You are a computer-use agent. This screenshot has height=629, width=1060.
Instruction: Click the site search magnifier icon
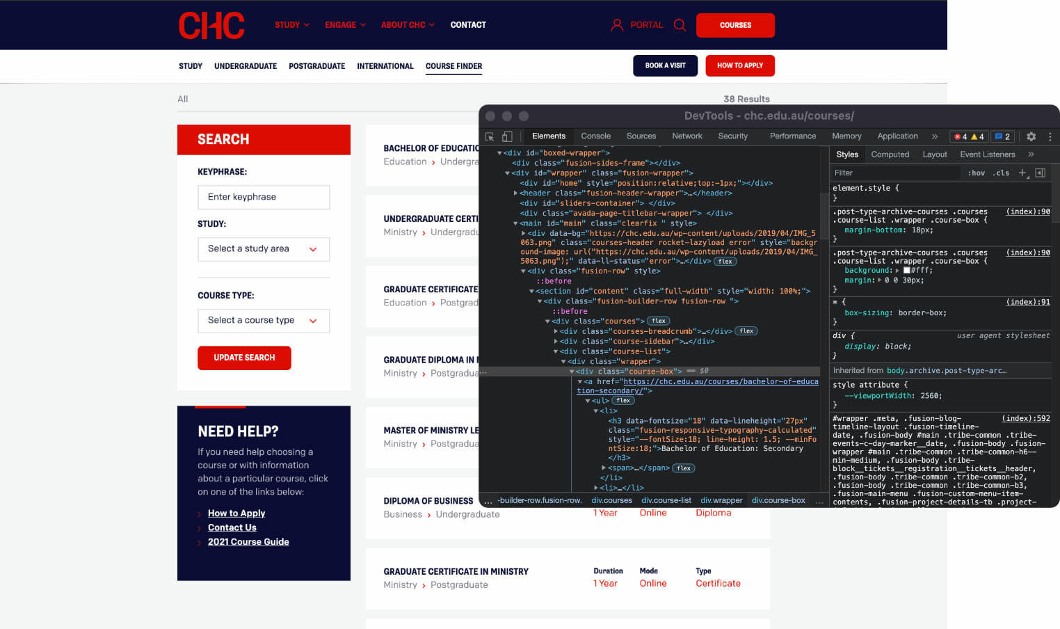[x=680, y=25]
